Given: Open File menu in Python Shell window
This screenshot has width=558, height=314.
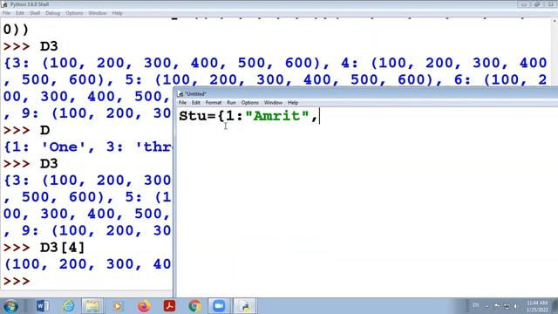Looking at the screenshot, I should 6,13.
